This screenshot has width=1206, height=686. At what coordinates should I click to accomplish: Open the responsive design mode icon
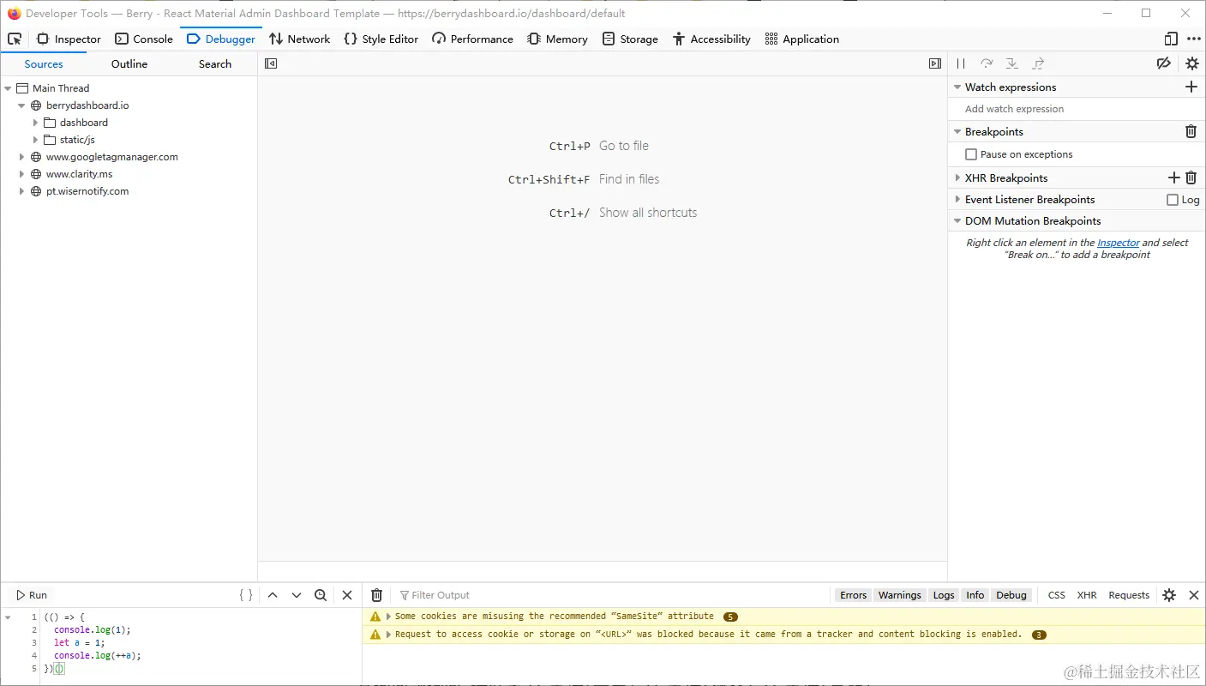coord(1171,39)
